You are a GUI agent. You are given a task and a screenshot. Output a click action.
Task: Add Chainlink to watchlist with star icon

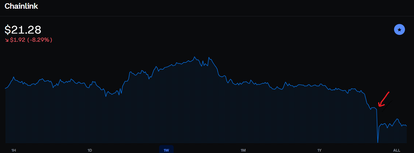point(399,29)
